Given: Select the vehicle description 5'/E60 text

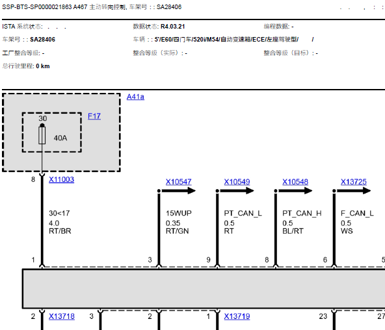Looking at the screenshot, I should [x=226, y=40].
